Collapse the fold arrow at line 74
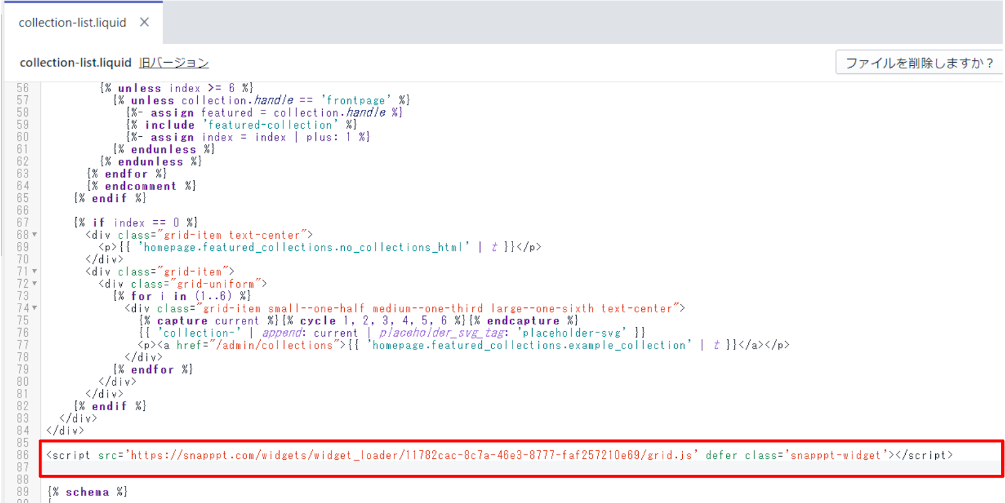This screenshot has width=1005, height=503. tap(35, 308)
